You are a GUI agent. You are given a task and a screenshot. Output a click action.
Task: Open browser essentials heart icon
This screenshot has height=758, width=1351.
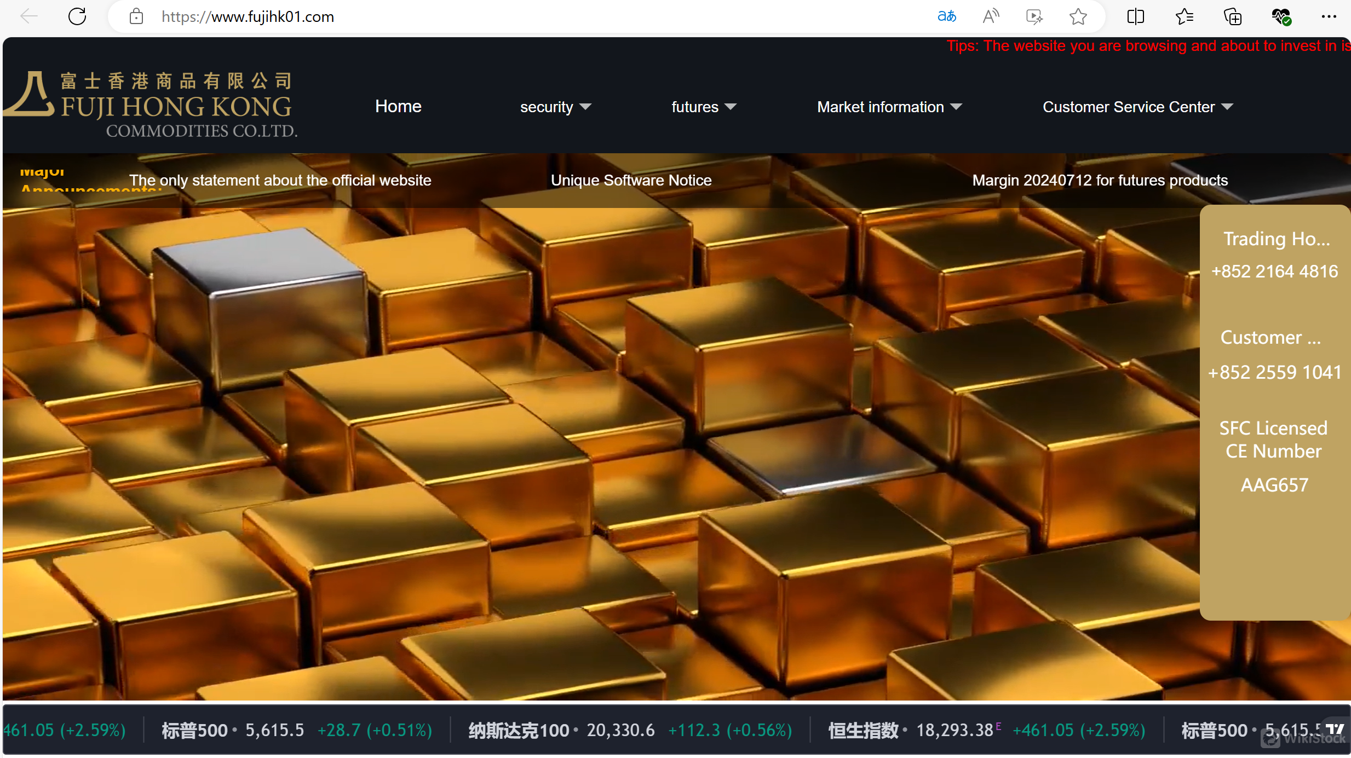(1281, 16)
